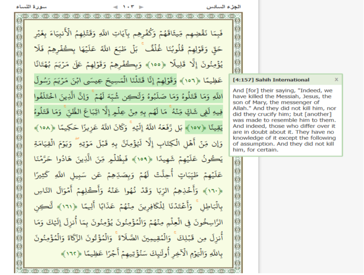Click the surah name سورة النساء in the header
The image size is (364, 275).
coord(31,7)
